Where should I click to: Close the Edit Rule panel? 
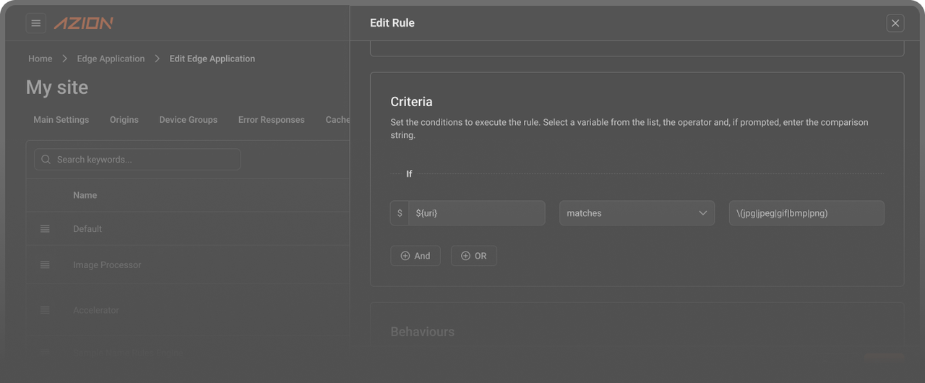(x=895, y=23)
